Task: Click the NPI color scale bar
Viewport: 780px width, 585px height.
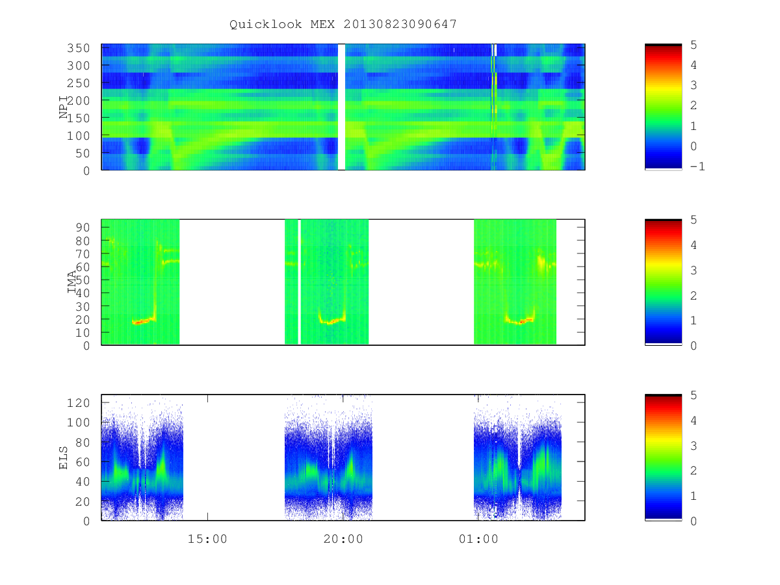Action: point(663,107)
